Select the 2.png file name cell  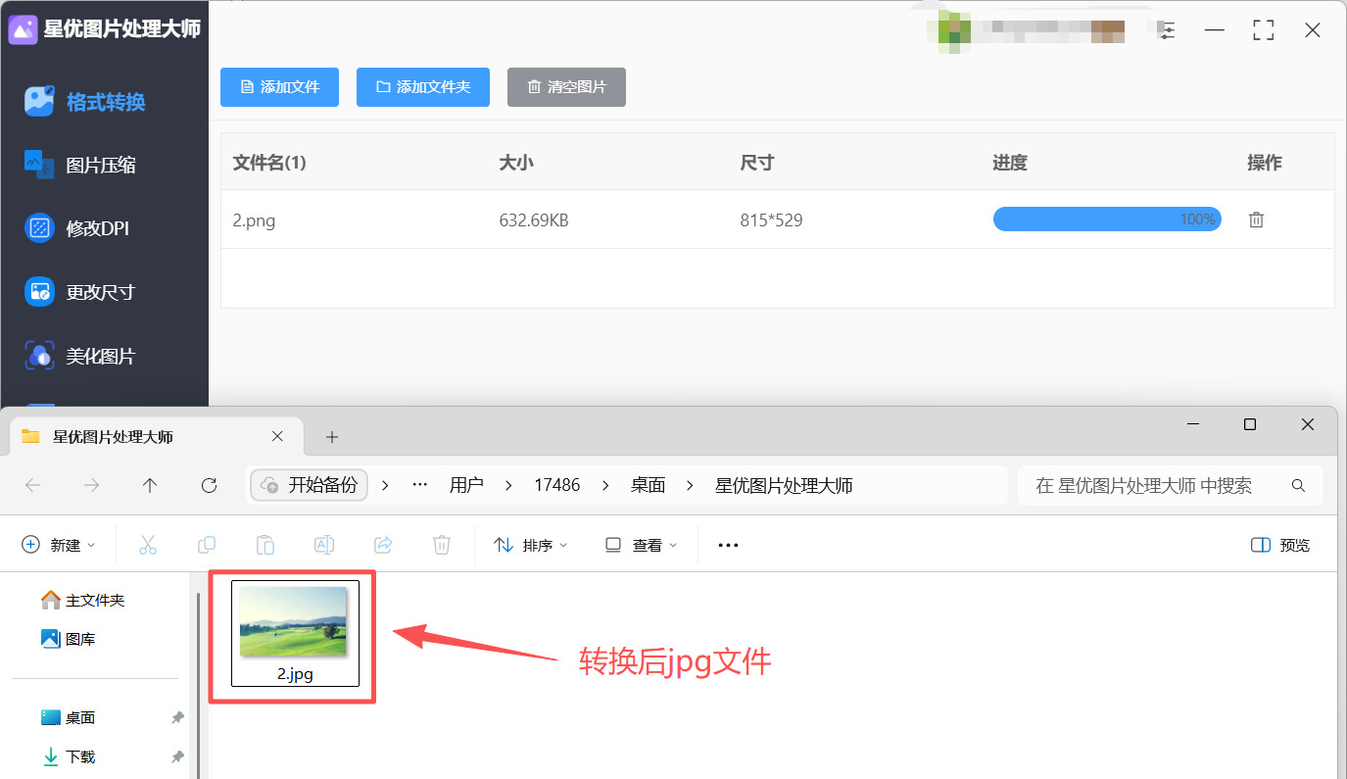point(254,220)
